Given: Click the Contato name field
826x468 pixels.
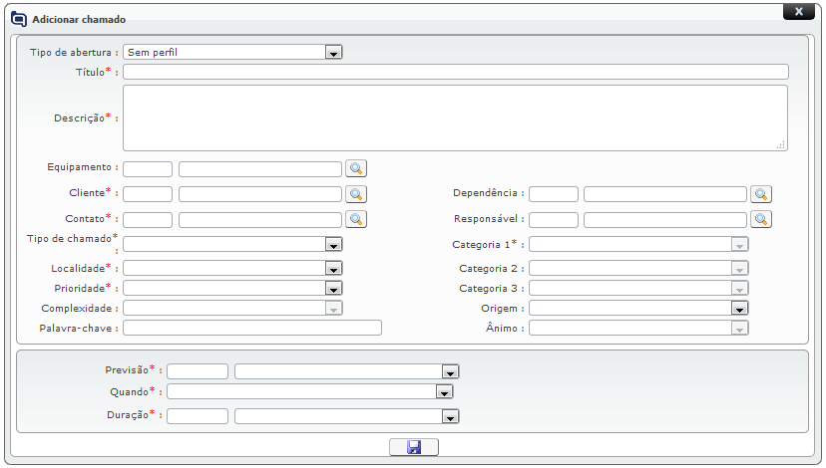Looking at the screenshot, I should [x=260, y=220].
